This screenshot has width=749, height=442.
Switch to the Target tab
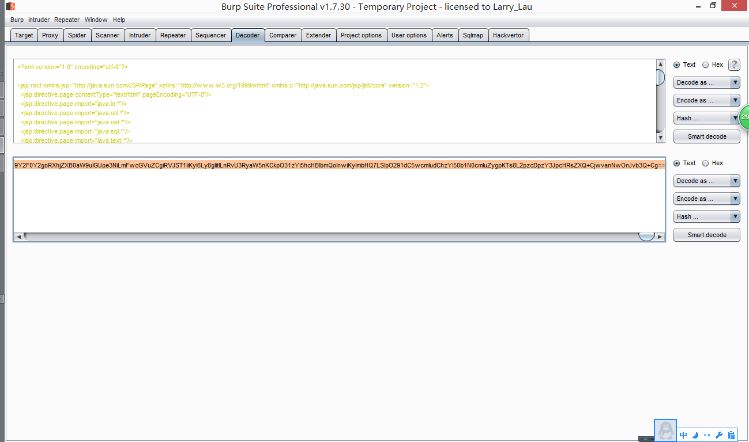(24, 35)
